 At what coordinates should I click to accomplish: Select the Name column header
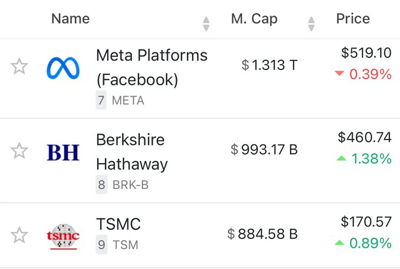point(71,19)
